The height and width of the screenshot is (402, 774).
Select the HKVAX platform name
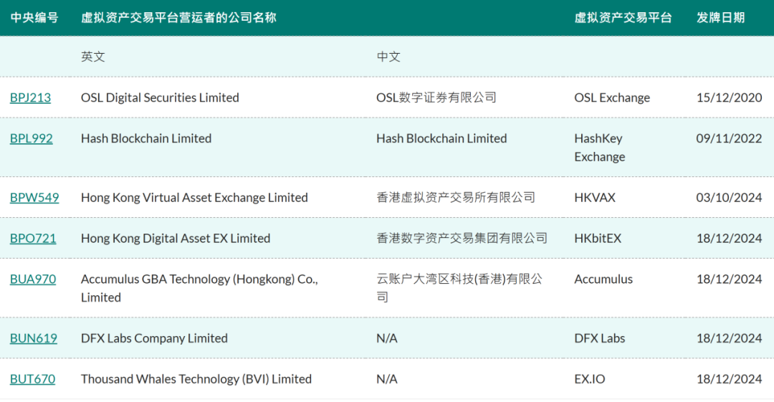595,198
